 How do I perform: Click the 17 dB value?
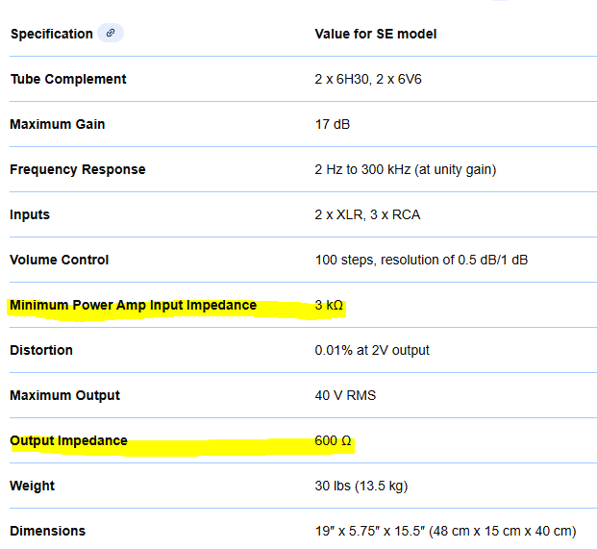[333, 124]
